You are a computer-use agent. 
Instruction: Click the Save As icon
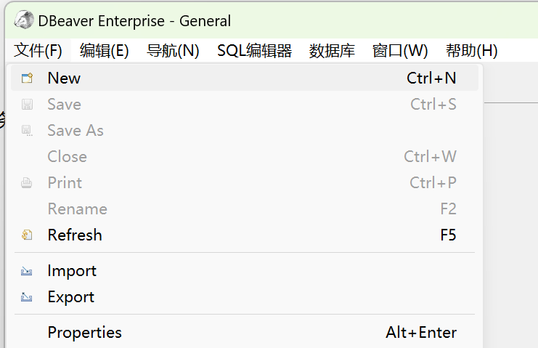[27, 131]
